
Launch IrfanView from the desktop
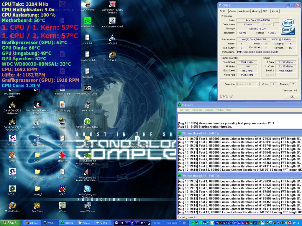pos(63,157)
